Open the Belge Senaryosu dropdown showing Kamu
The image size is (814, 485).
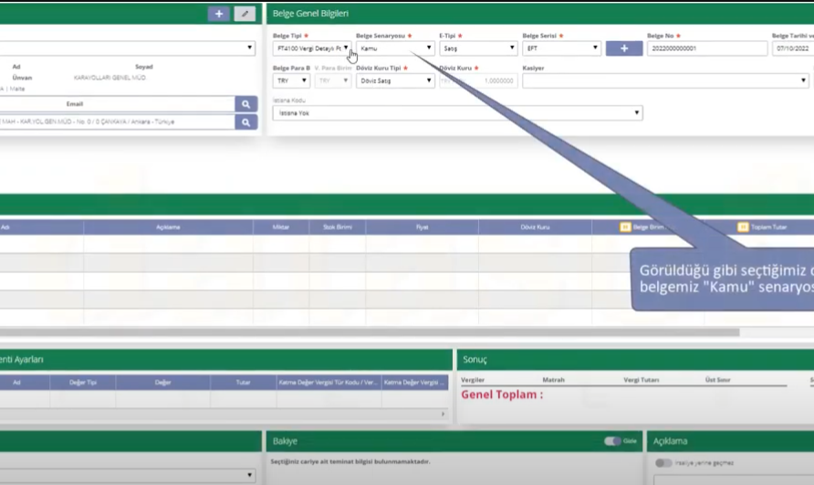pyautogui.click(x=395, y=48)
